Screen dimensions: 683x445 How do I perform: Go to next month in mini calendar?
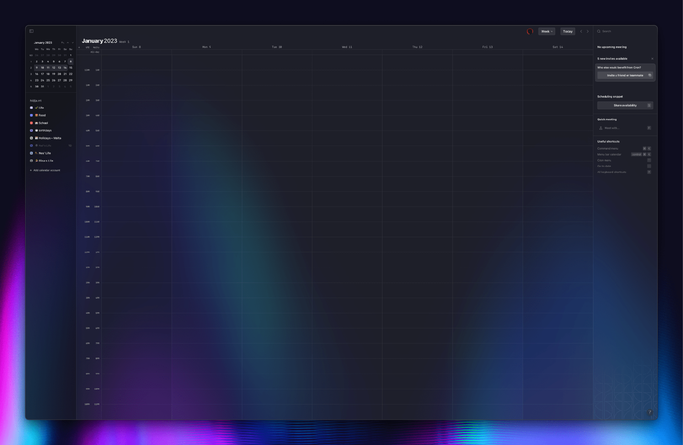[73, 43]
